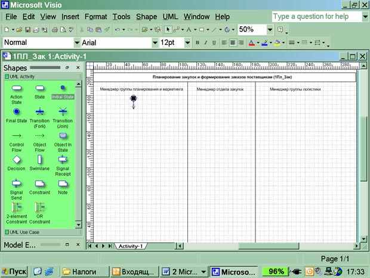Viewport: 370px width, 278px height.
Task: Open the zoom 50% dropdown
Action: click(x=270, y=29)
